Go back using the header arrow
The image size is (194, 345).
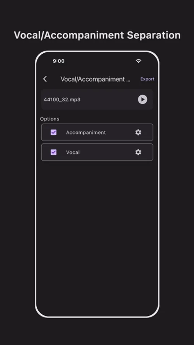click(x=45, y=79)
